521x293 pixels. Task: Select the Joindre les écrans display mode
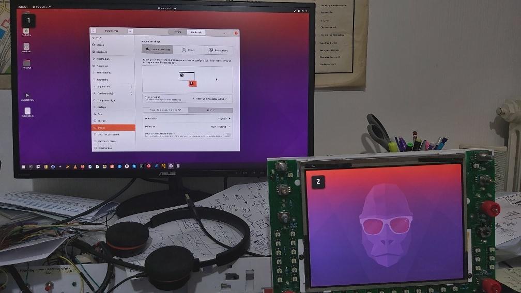(157, 50)
